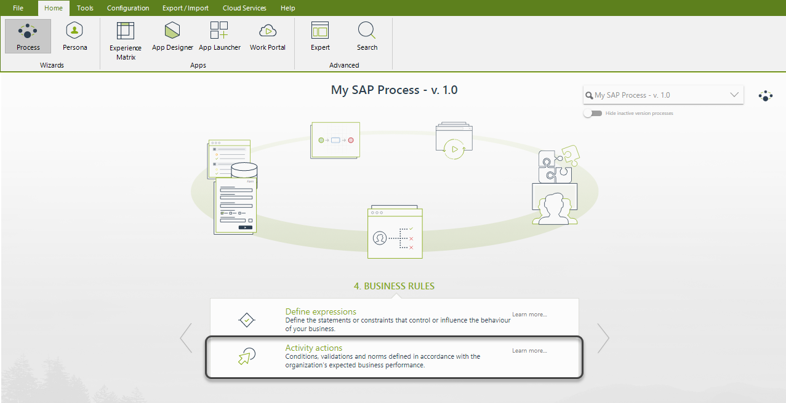Toggle Hide inactive version processes switch
This screenshot has width=786, height=403.
(x=593, y=114)
